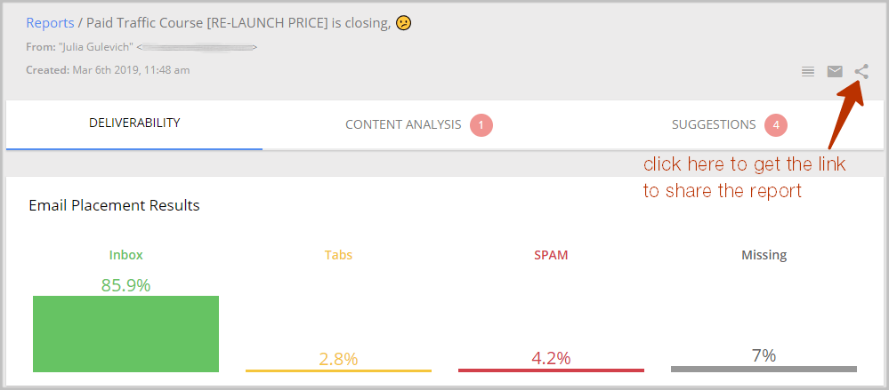The image size is (889, 390).
Task: Switch to the Deliverability tab
Action: click(x=134, y=123)
